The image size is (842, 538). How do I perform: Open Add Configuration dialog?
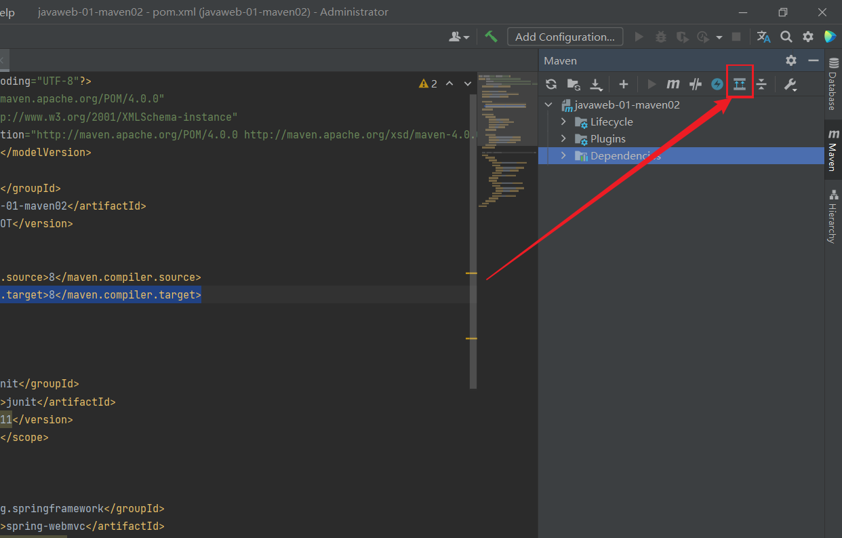pos(565,37)
